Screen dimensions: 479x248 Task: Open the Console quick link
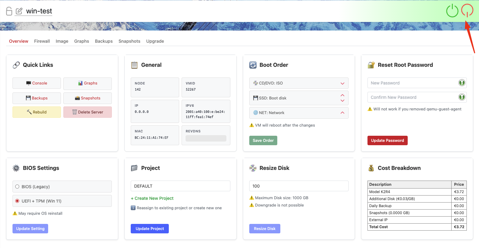(x=37, y=83)
